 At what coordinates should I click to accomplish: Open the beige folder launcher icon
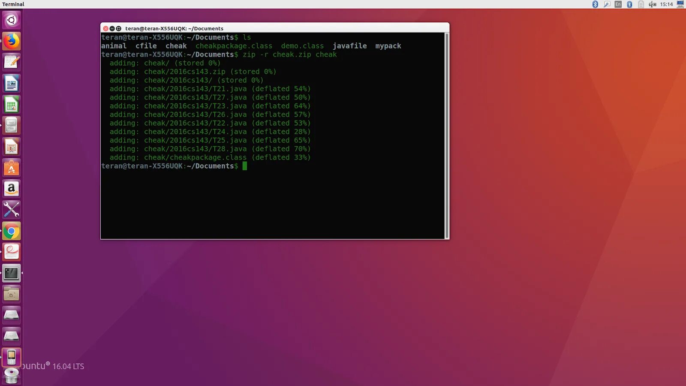(x=12, y=294)
